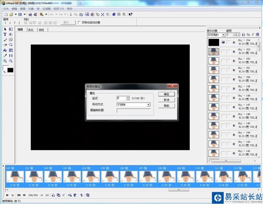Expand the wizard icon dropdown arrow
Screen dimensions: 263x204
coord(46,14)
